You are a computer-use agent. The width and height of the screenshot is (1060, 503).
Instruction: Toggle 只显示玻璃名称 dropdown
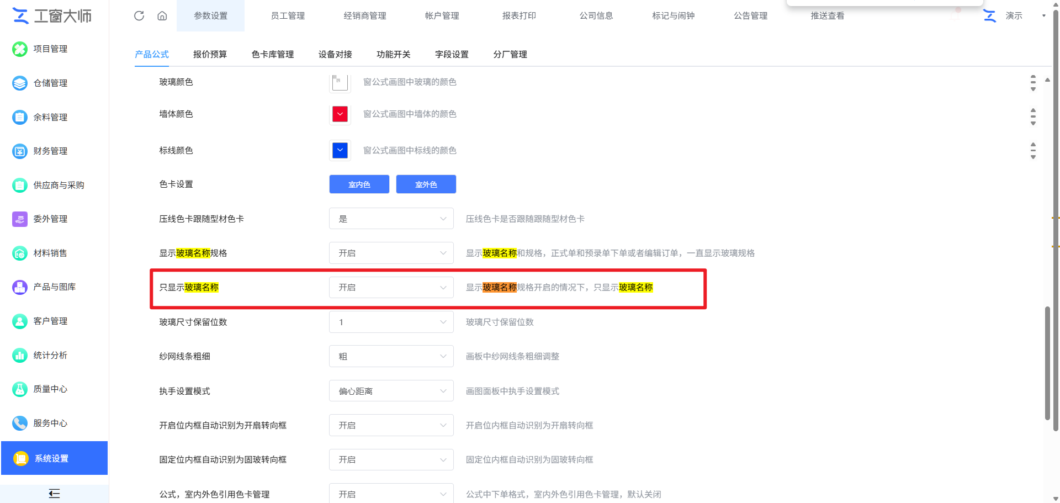(x=391, y=288)
